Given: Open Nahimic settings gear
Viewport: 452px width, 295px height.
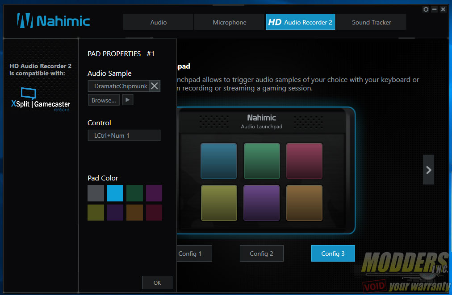Looking at the screenshot, I should (x=426, y=9).
